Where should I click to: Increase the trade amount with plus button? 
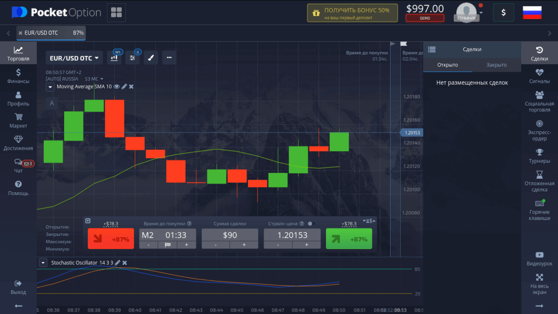(243, 245)
